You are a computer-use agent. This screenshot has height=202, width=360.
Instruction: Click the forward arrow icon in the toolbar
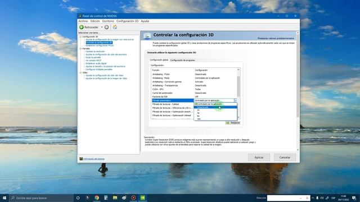coord(106,27)
